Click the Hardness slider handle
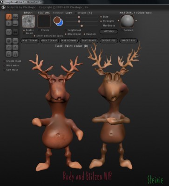The image size is (169, 186). tap(81, 26)
